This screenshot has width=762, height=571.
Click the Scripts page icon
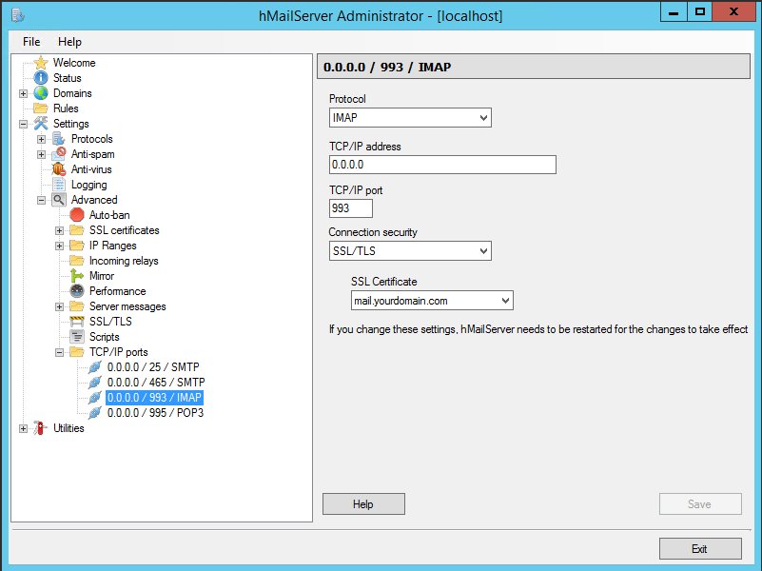[77, 337]
